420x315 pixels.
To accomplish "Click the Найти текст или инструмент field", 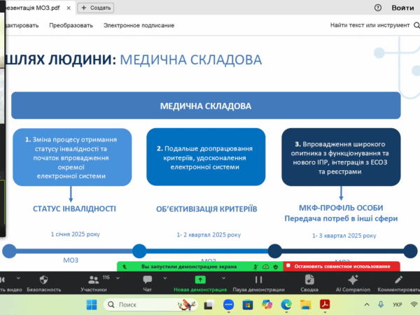I will pos(370,25).
